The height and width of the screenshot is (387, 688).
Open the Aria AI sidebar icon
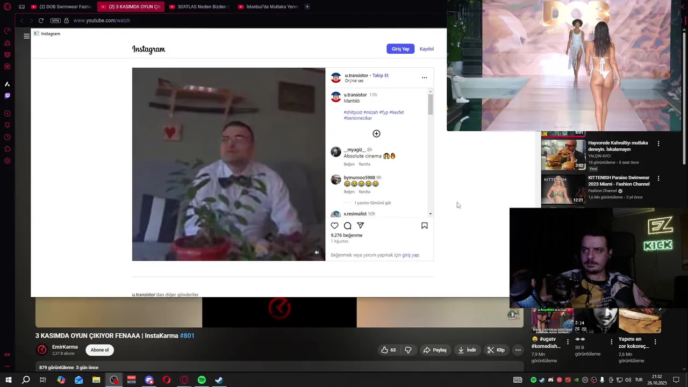click(x=8, y=84)
